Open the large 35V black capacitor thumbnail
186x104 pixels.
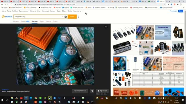click(x=125, y=48)
